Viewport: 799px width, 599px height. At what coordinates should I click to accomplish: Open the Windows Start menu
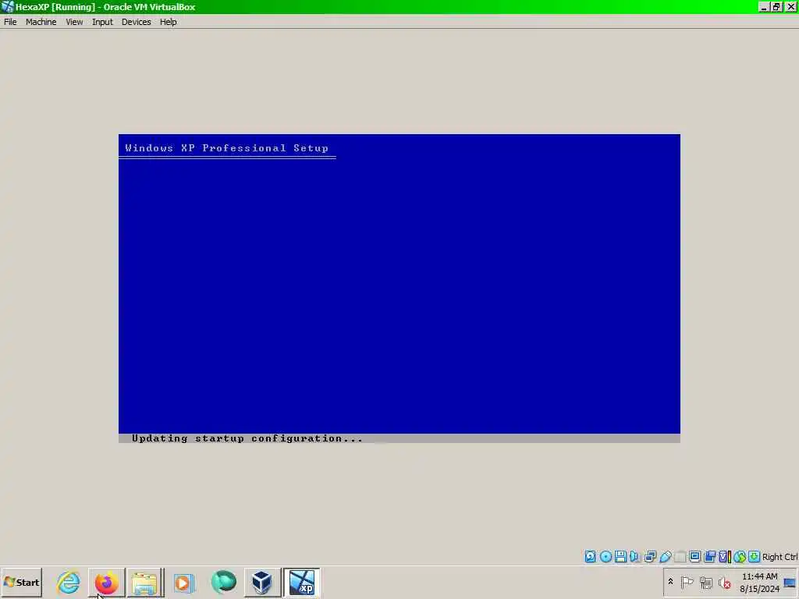(21, 582)
